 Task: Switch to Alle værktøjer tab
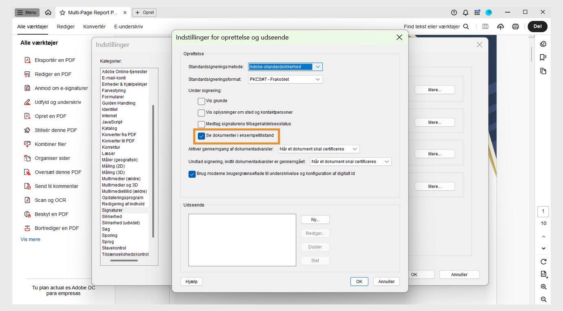click(x=33, y=26)
